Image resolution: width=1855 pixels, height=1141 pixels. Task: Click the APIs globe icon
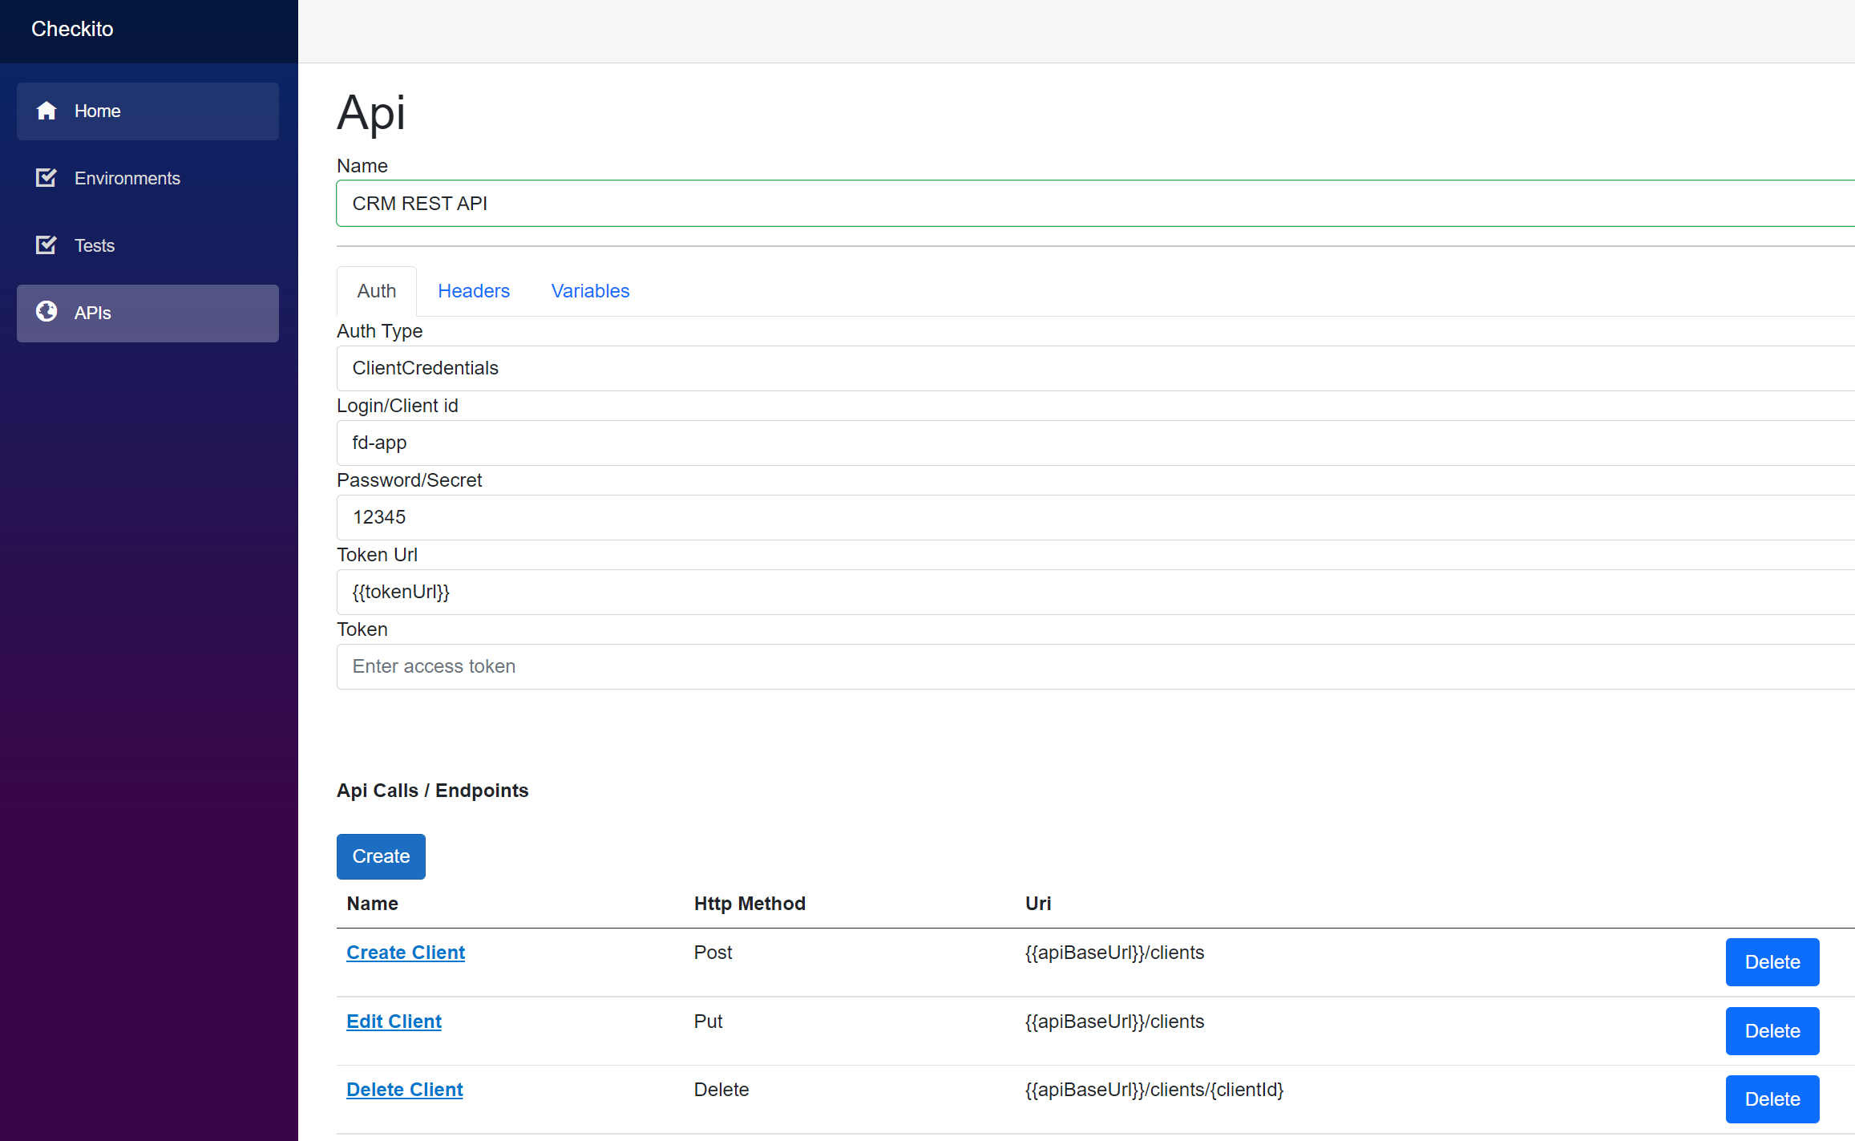click(46, 312)
